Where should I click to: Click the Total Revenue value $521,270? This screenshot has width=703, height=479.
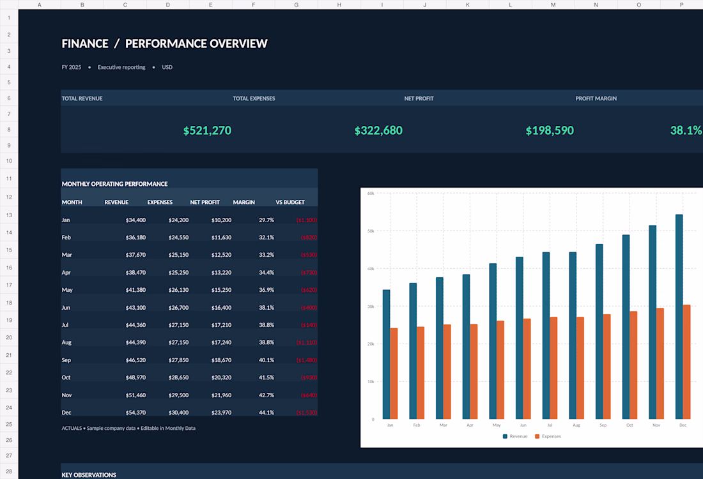pos(207,130)
